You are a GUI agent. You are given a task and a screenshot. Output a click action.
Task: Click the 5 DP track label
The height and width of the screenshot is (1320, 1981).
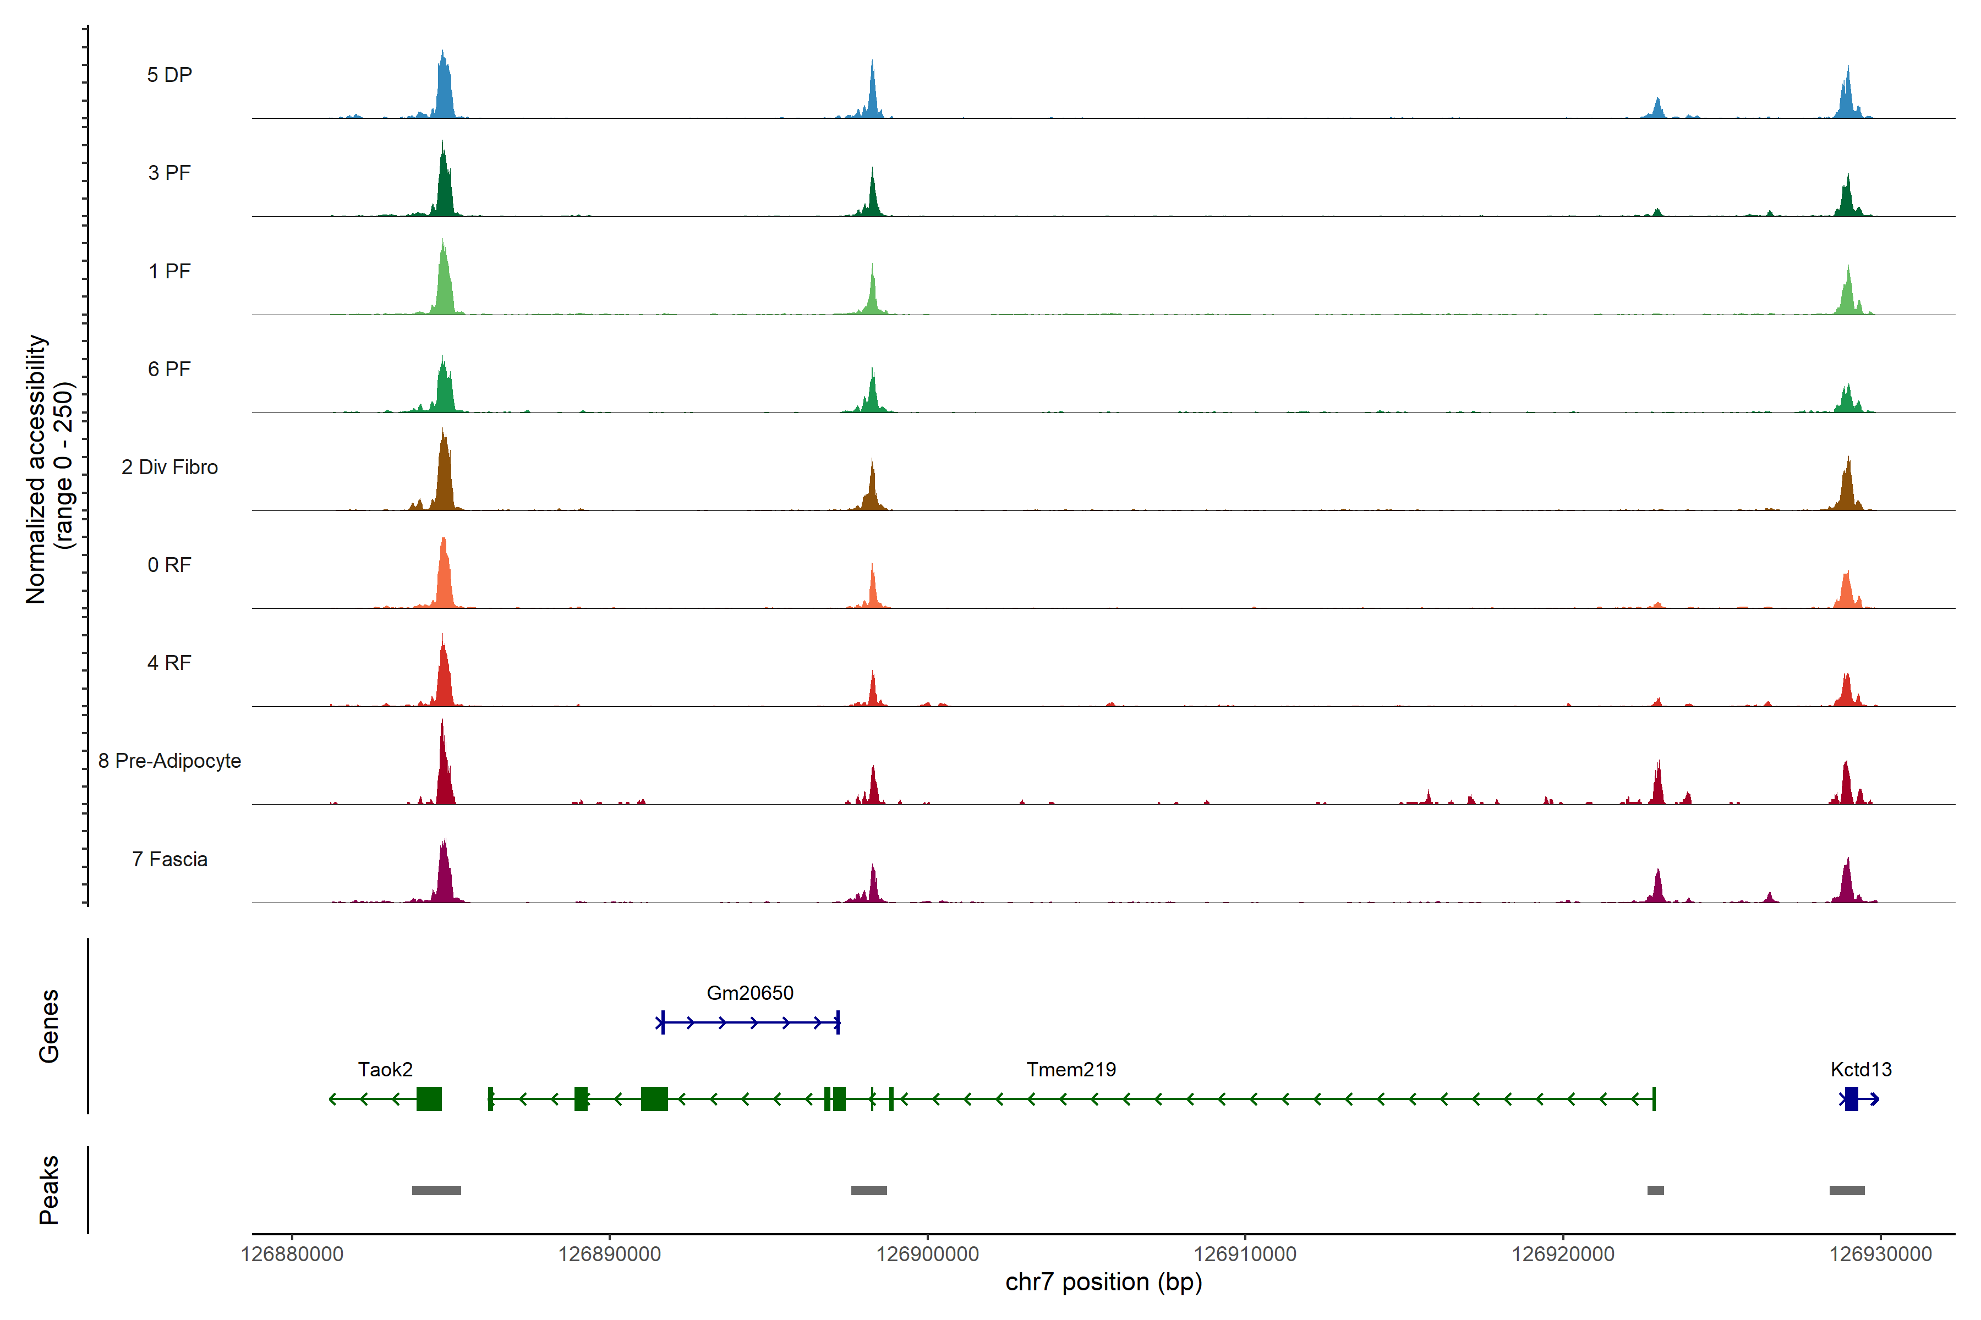(x=169, y=75)
